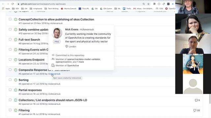Open the Tech Writing bookmarks folder

51,9
